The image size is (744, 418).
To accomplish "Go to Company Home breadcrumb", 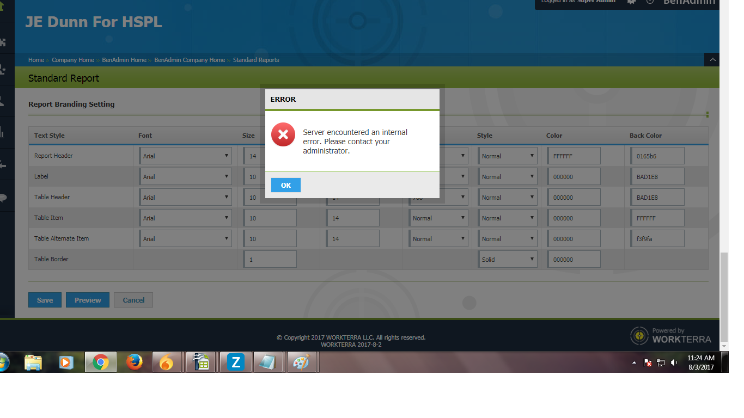I will 73,60.
